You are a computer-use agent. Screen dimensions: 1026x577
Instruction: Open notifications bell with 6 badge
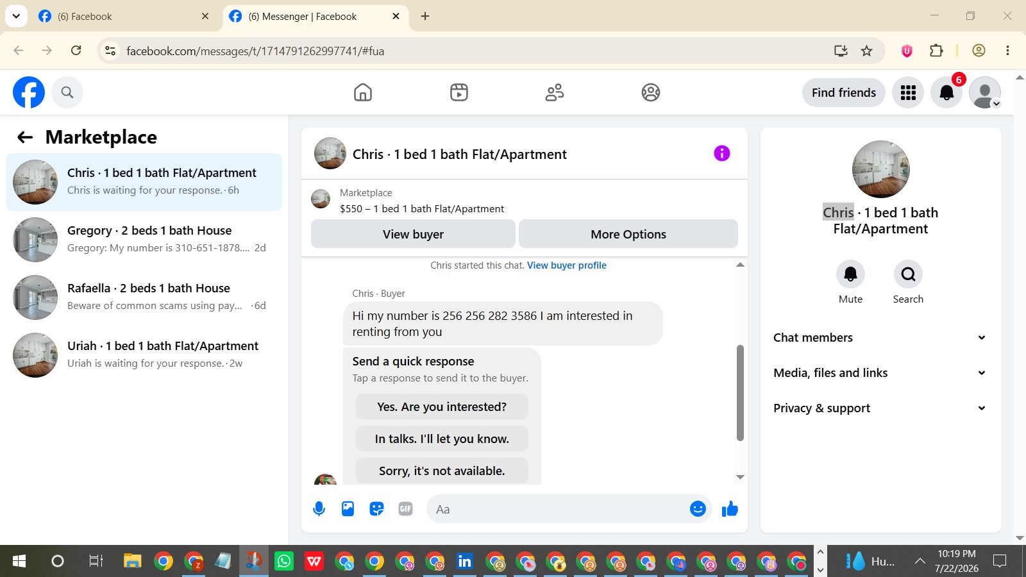pos(946,92)
